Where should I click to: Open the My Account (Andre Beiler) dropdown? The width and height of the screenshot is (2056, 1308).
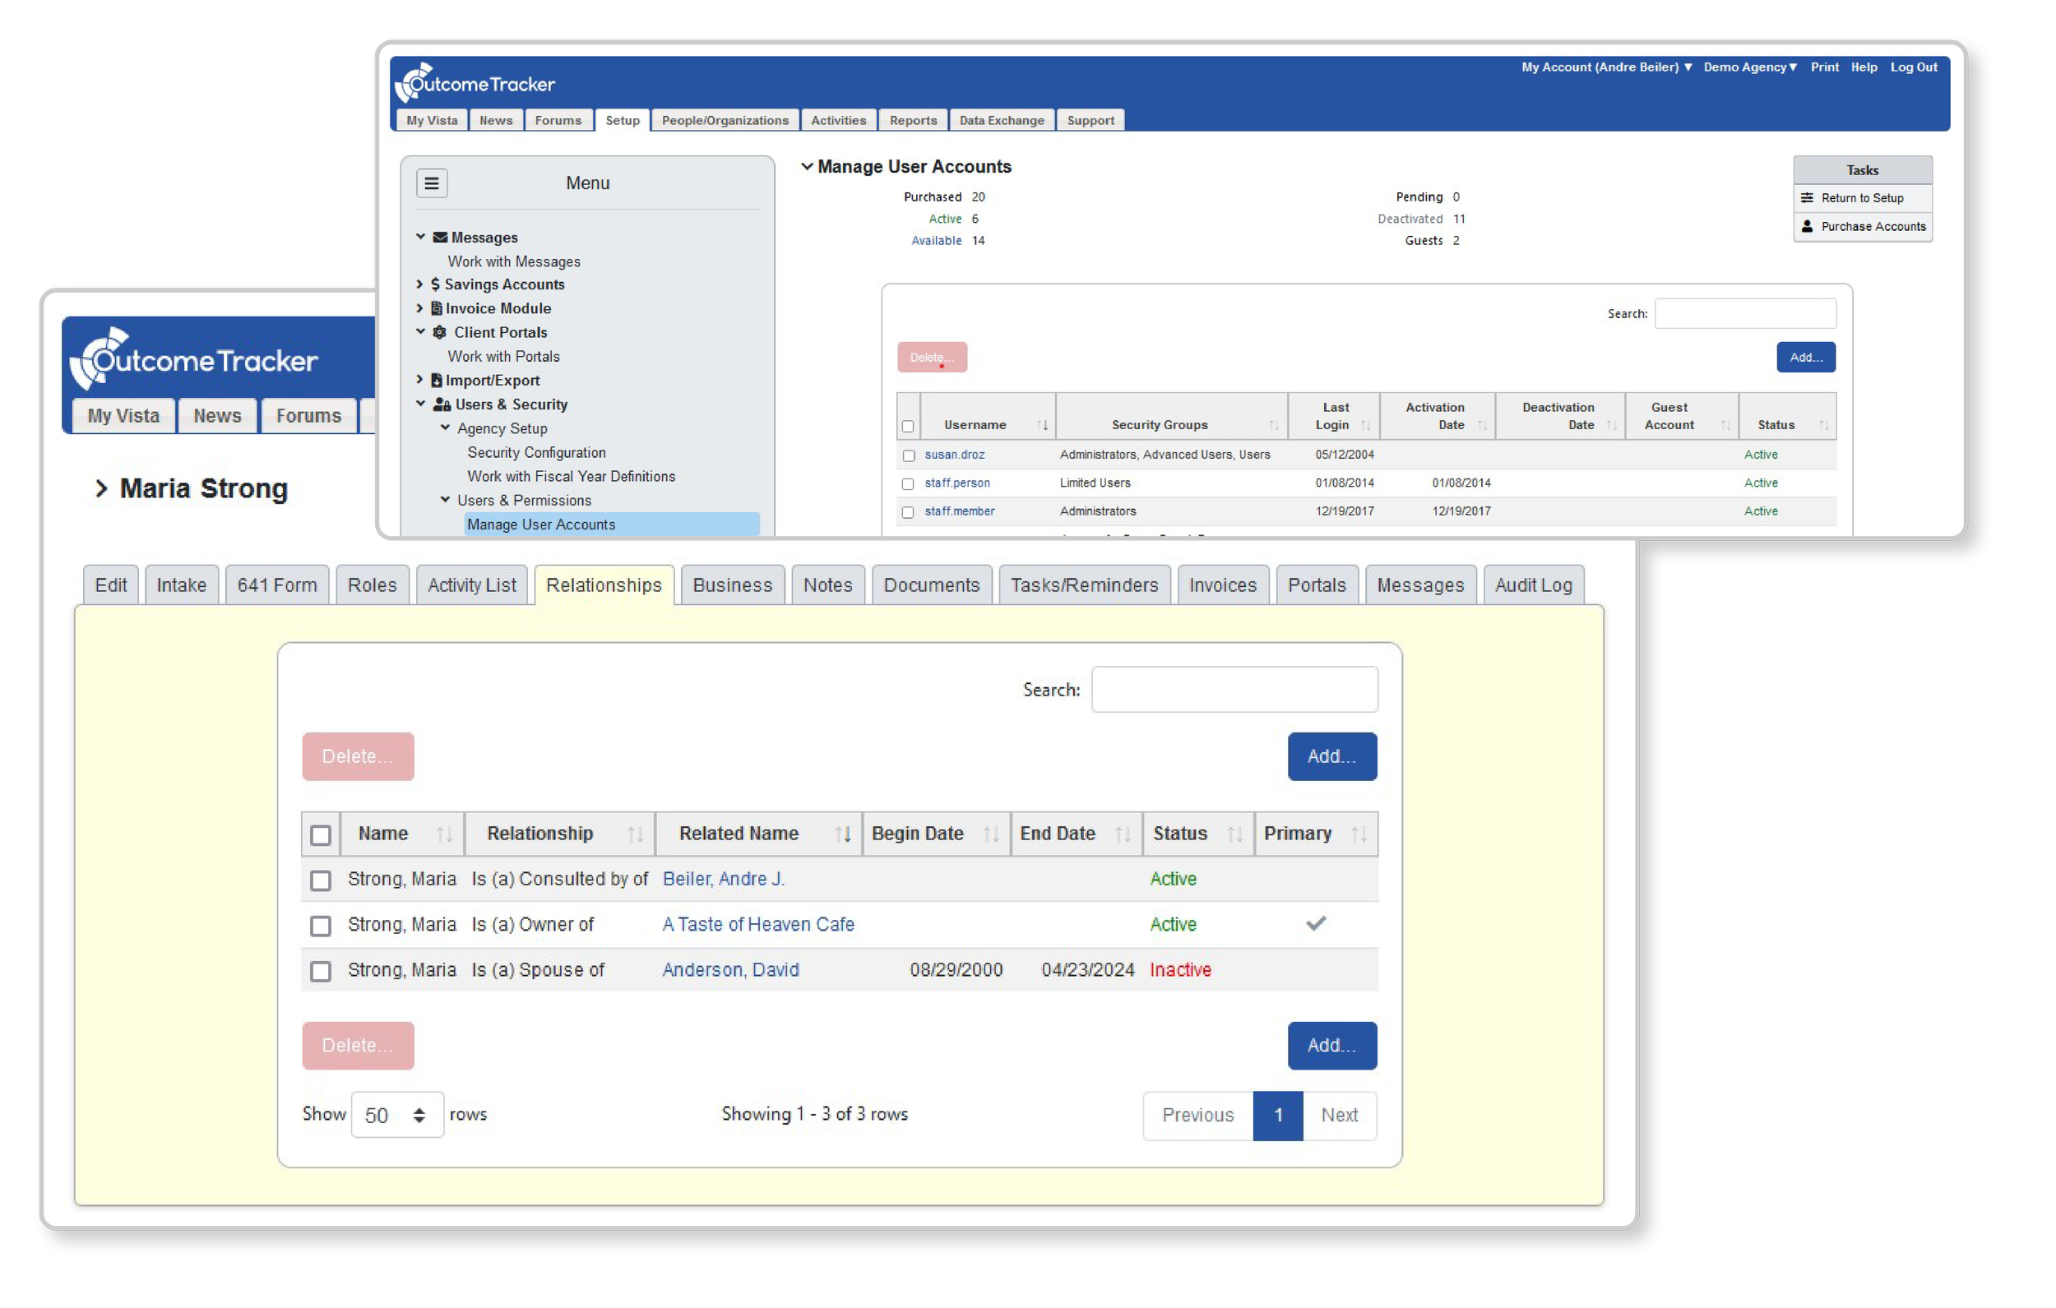1606,67
